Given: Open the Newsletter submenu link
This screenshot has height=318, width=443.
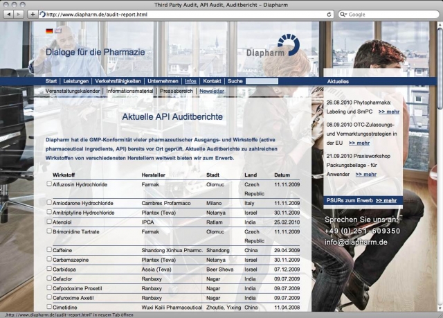Looking at the screenshot, I should [212, 91].
